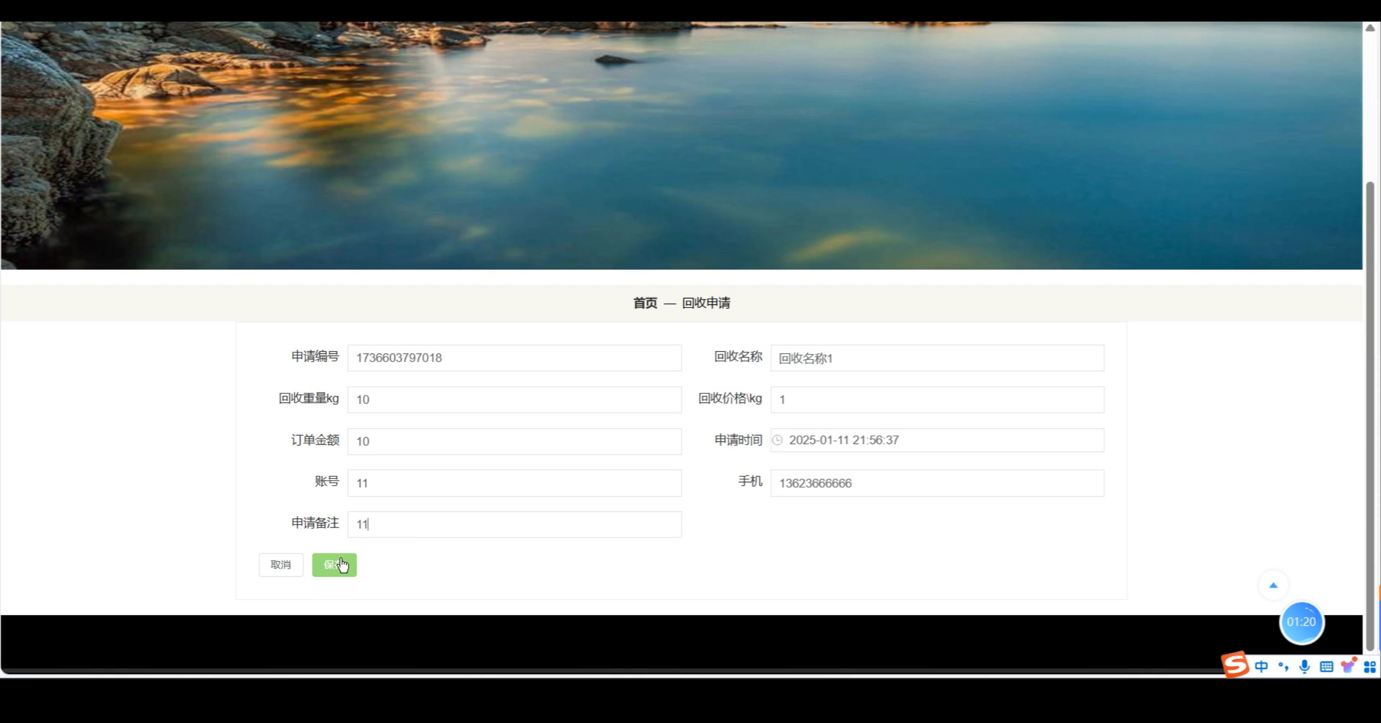Screen dimensions: 1381x723
Task: Click the blue 01:20 timer bubble
Action: coord(1301,622)
